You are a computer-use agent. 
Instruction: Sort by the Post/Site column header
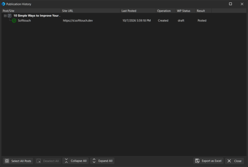point(31,11)
